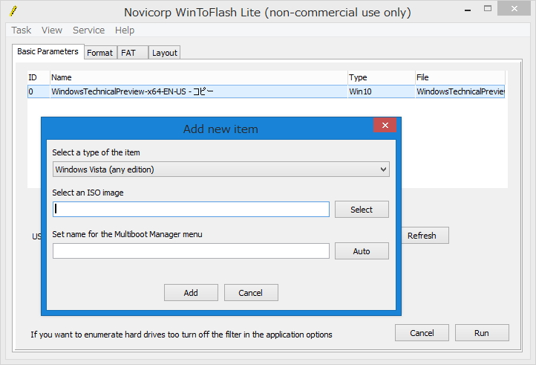Open the Help menu
This screenshot has width=536, height=365.
(125, 30)
